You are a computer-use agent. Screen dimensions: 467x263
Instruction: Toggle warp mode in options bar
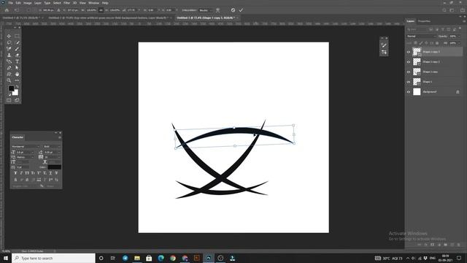pos(218,10)
